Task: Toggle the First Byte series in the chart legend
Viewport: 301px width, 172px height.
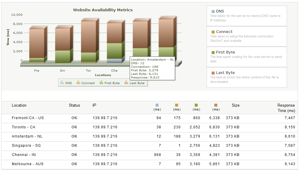Action: pyautogui.click(x=109, y=83)
